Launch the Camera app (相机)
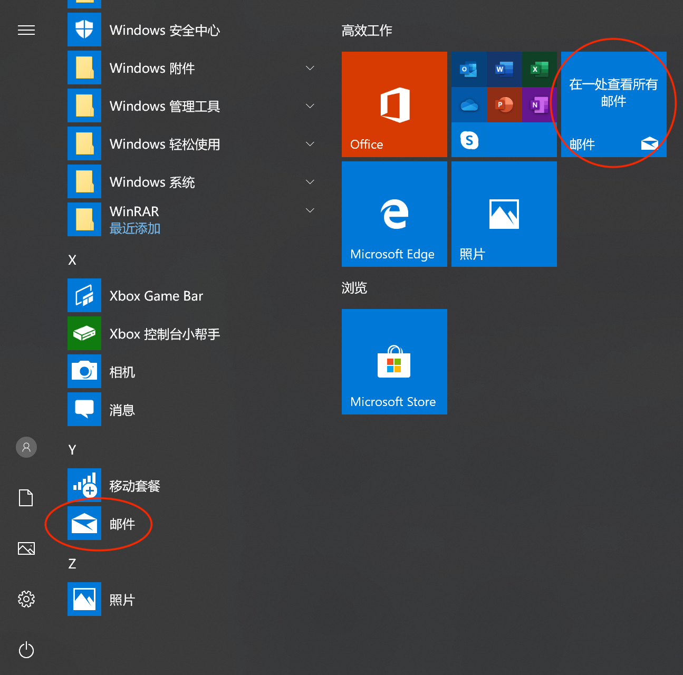The height and width of the screenshot is (675, 683). [122, 372]
